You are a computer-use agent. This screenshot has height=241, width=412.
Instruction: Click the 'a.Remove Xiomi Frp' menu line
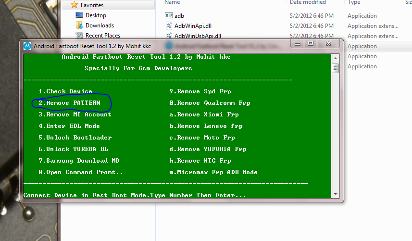[204, 114]
